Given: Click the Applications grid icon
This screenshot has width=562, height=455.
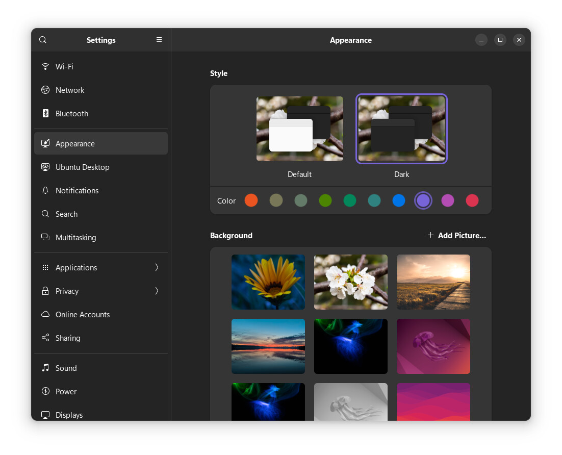Looking at the screenshot, I should coord(45,267).
